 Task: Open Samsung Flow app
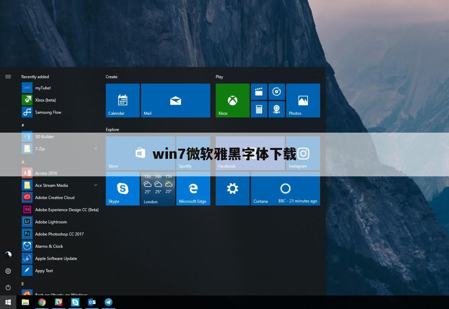click(60, 112)
